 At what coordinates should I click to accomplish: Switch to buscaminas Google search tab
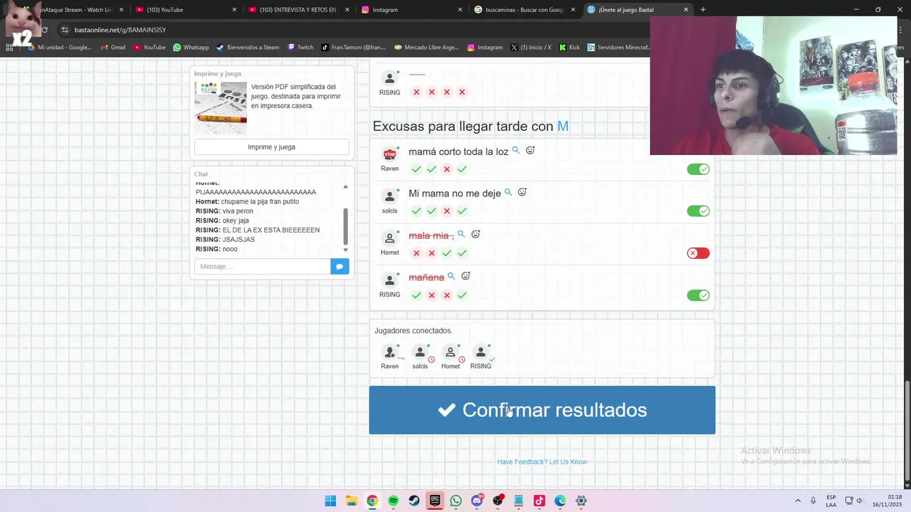tap(525, 10)
